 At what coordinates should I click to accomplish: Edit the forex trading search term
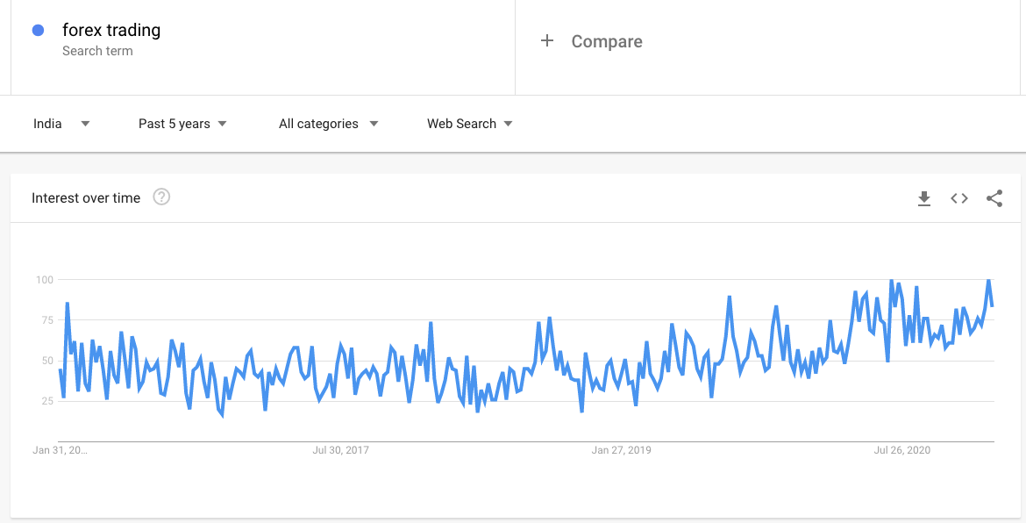(111, 30)
